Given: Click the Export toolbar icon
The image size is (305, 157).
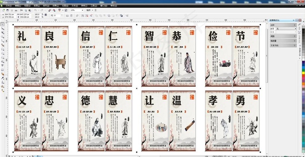Looking at the screenshot, I should (54, 10).
